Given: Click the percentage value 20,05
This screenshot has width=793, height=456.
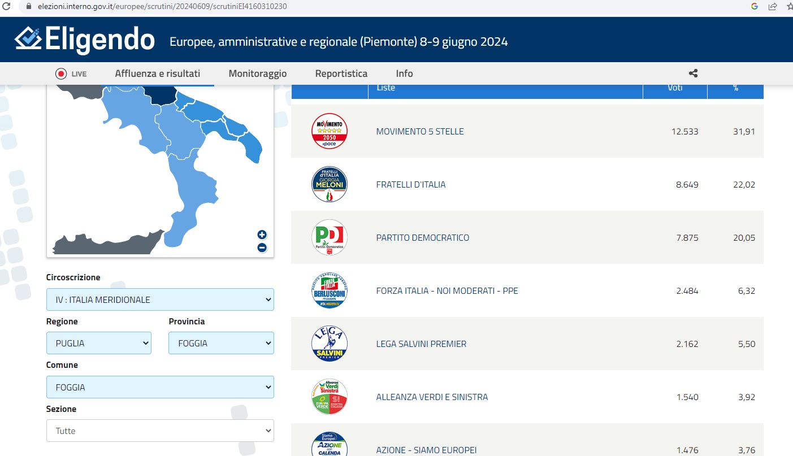Looking at the screenshot, I should [744, 237].
